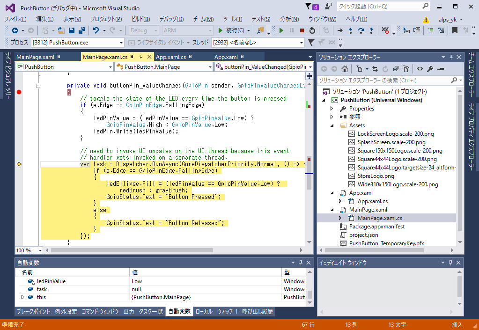Close the MainPage.xaml.cs tab
The width and height of the screenshot is (479, 330).
pyautogui.click(x=149, y=57)
